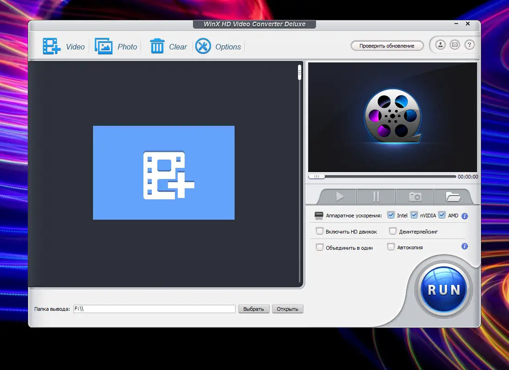Click Проверить обновление to check updates
This screenshot has height=370, width=509.
[x=387, y=46]
